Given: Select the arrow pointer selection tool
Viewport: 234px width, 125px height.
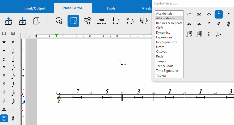Looking at the screenshot, I should 59,21.
